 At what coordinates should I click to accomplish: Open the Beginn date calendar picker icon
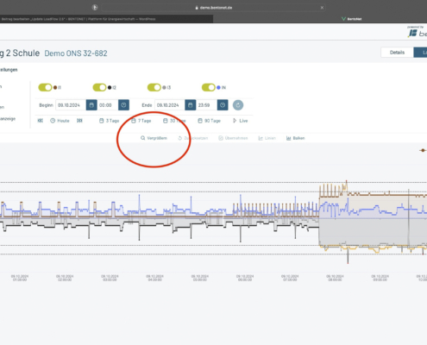tap(91, 105)
